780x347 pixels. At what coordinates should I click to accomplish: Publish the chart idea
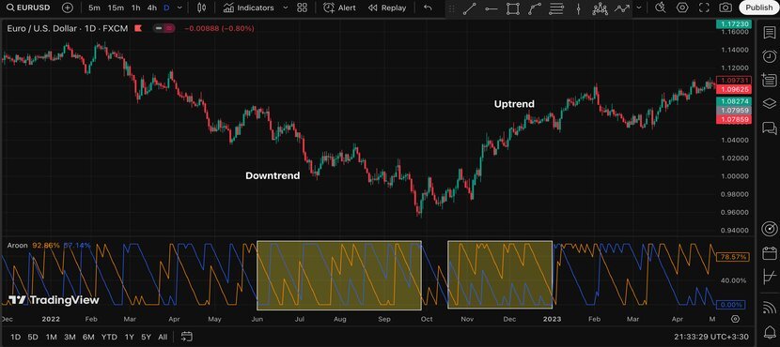758,8
